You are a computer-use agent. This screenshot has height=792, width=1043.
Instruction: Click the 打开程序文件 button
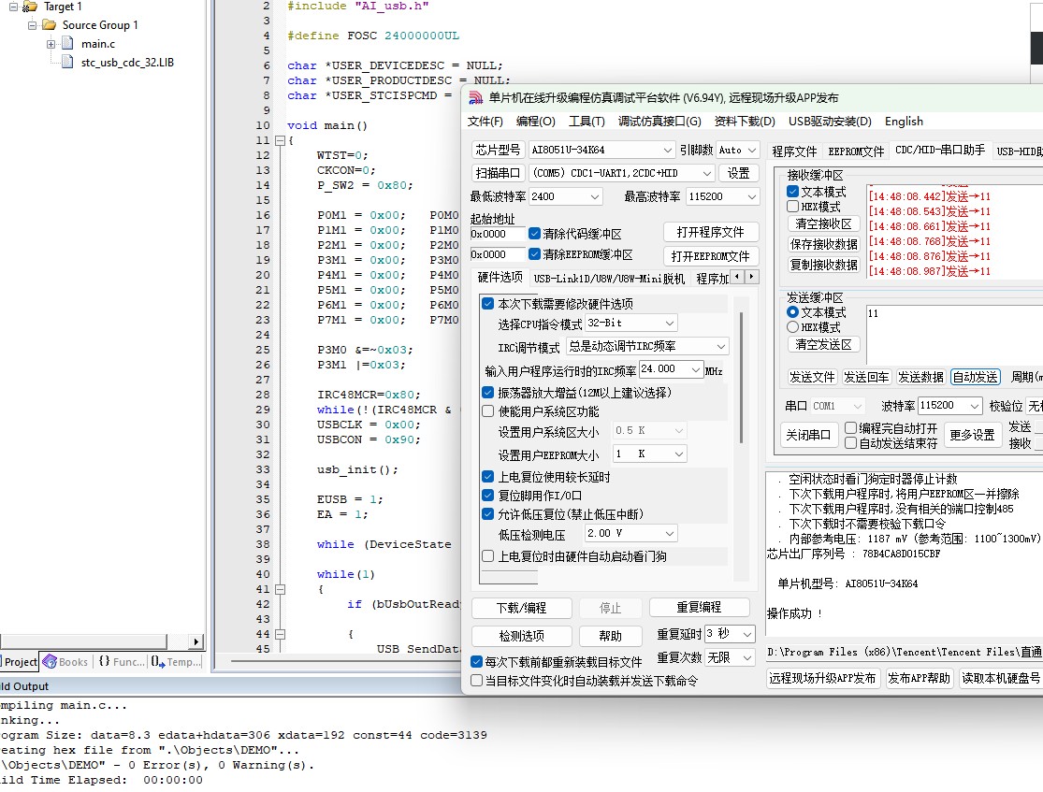710,232
